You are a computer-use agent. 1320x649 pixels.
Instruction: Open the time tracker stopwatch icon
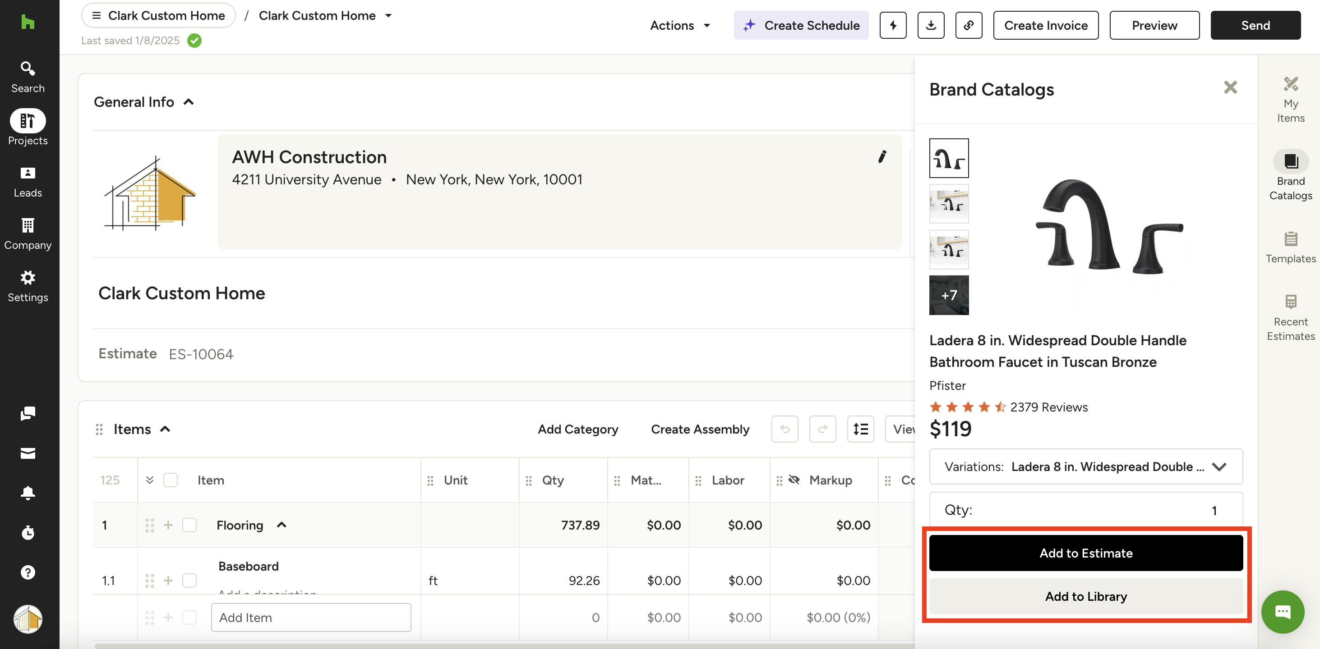pyautogui.click(x=28, y=532)
